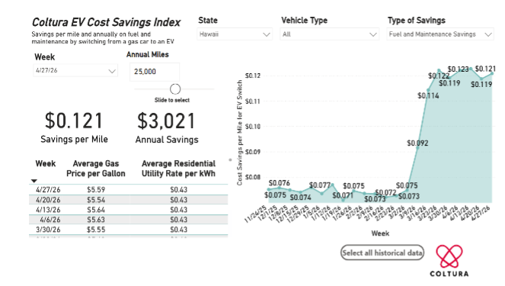Select the 3/30/26 table row date
The image size is (505, 286).
coord(48,230)
